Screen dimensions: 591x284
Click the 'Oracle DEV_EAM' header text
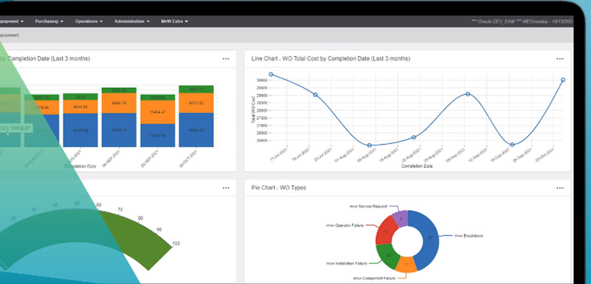point(496,22)
